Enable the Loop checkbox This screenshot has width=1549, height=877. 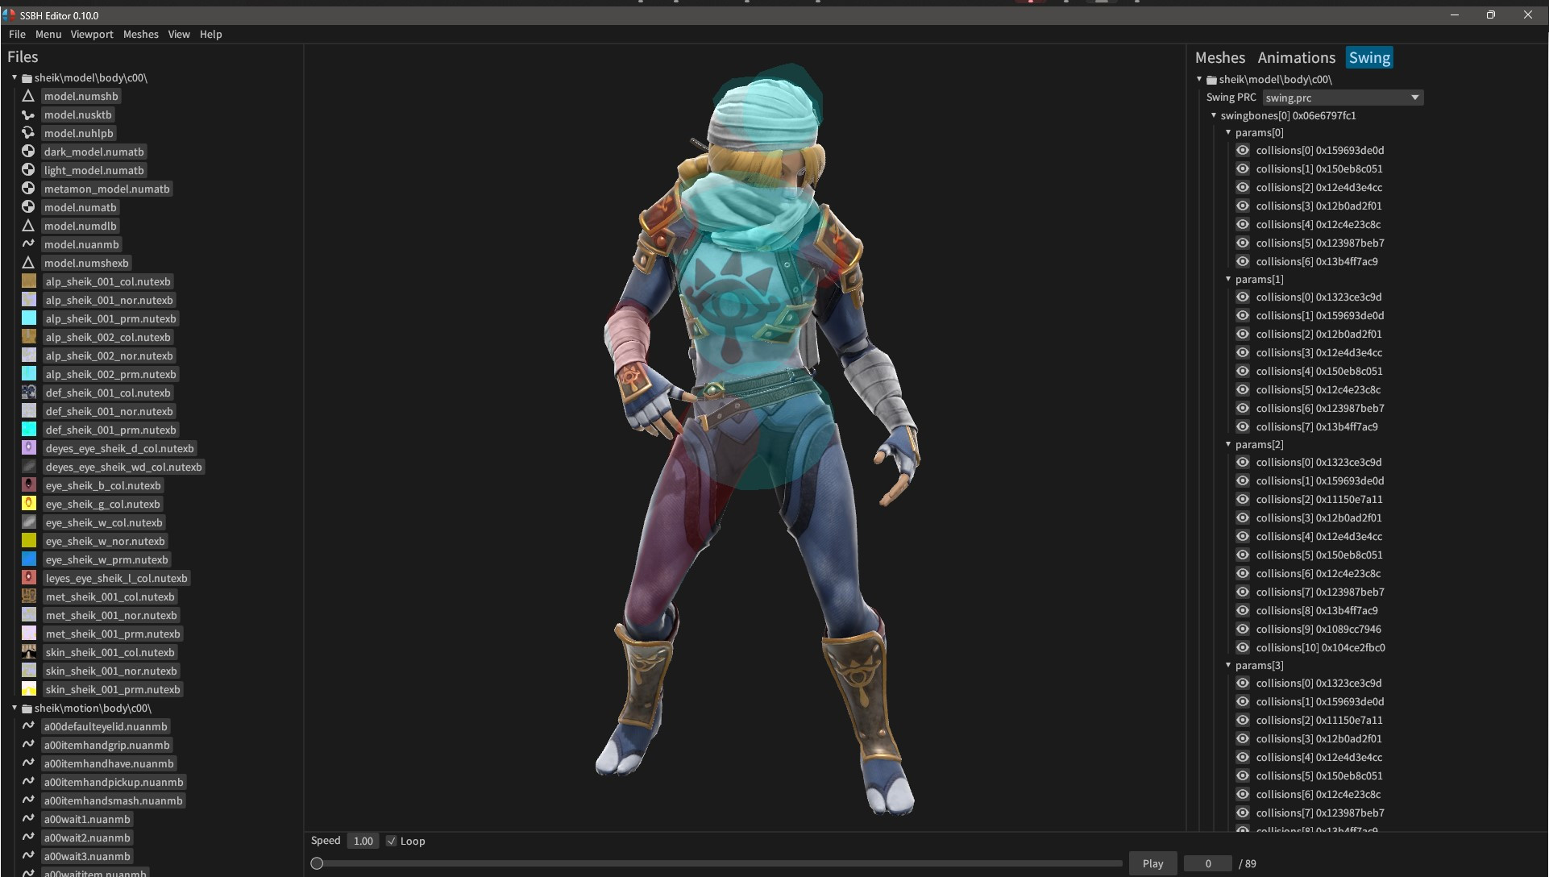tap(392, 841)
